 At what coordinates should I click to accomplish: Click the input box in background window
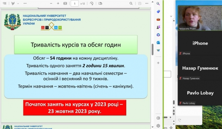pyautogui.click(x=167, y=74)
